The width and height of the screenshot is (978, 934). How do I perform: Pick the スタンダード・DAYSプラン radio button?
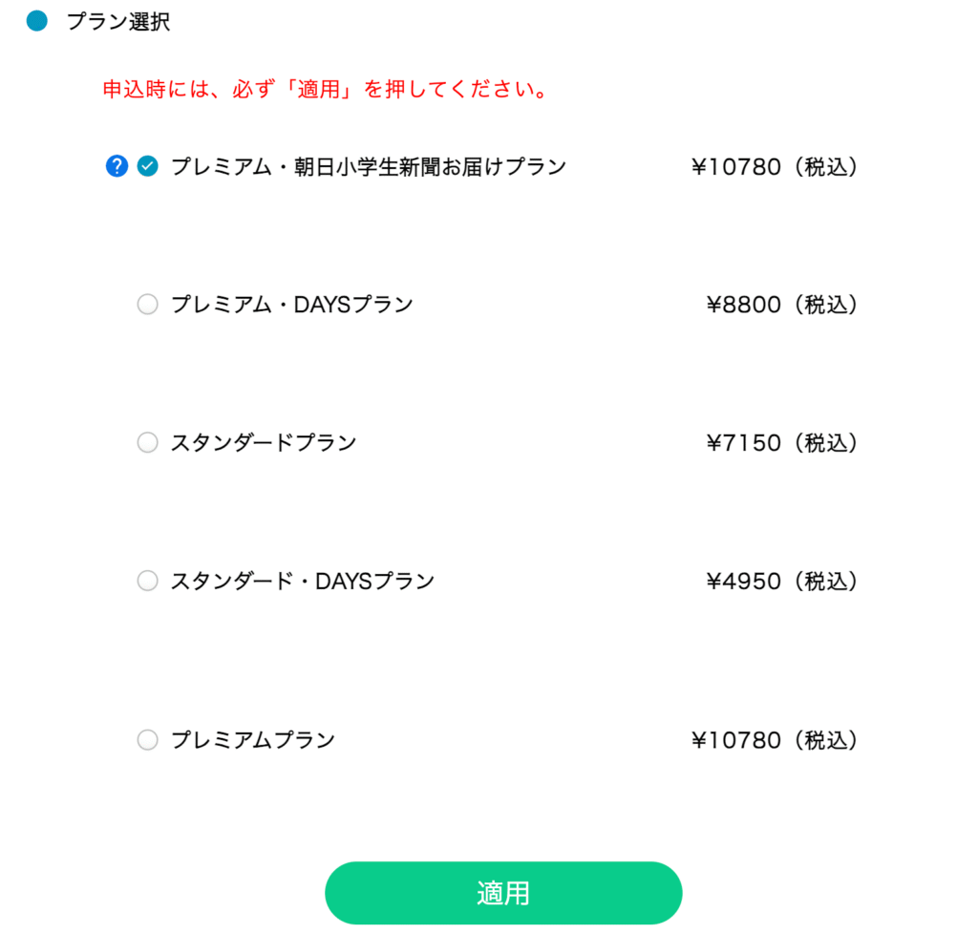point(147,581)
